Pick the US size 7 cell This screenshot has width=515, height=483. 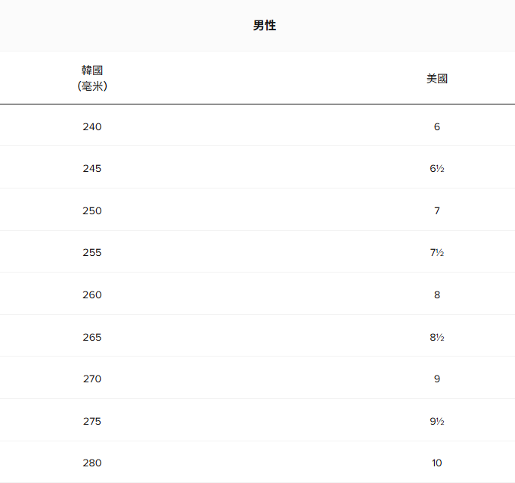pyautogui.click(x=436, y=210)
